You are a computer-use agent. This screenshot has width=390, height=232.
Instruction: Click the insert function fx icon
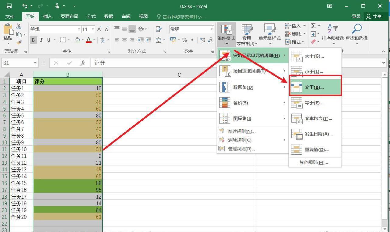[x=82, y=63]
